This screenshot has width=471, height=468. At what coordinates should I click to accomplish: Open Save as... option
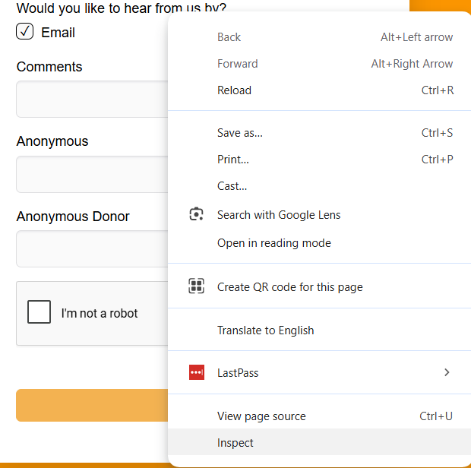pos(239,133)
